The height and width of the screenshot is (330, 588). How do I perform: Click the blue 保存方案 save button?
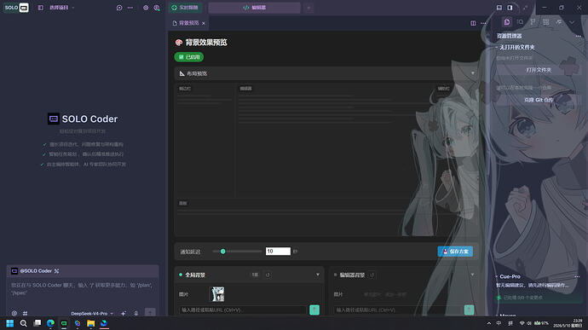(x=455, y=252)
